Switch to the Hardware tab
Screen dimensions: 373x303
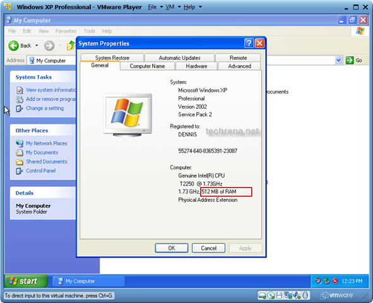[196, 66]
